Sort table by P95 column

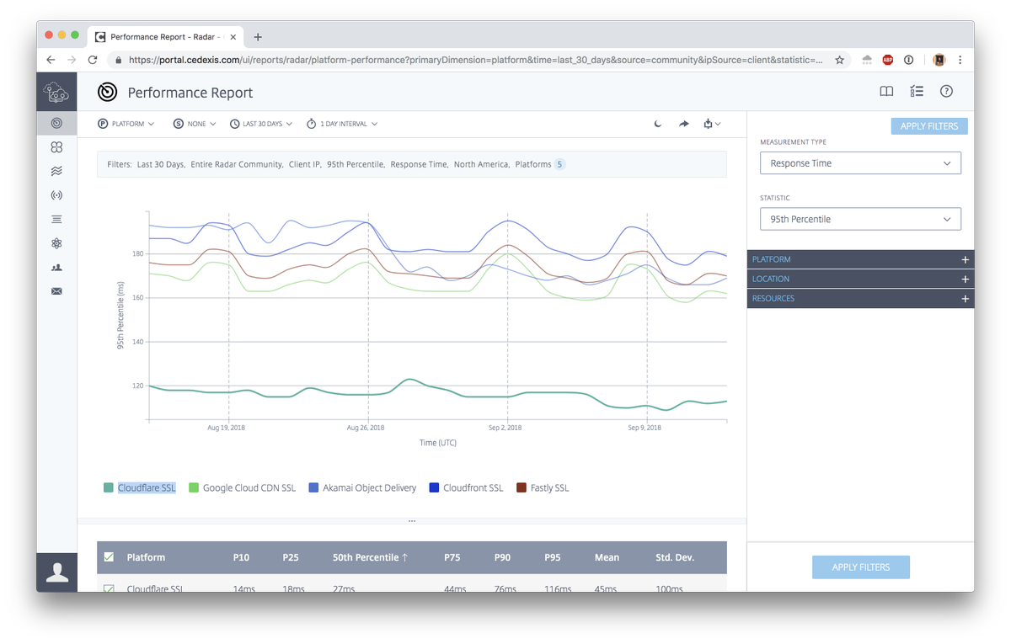(553, 557)
